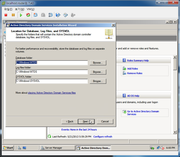
Task: Click the AD DS wizard title bar icon
Action: (8, 25)
